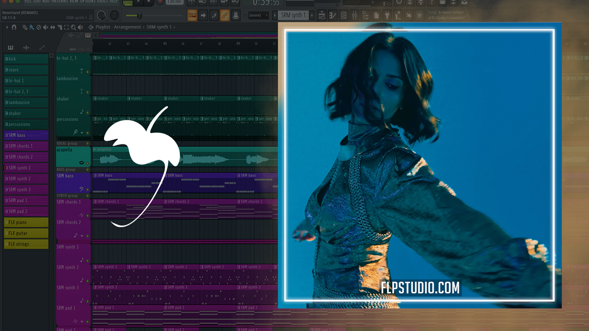589x331 pixels.
Task: Mute the shaker track via its green dot
Action: 87,113
